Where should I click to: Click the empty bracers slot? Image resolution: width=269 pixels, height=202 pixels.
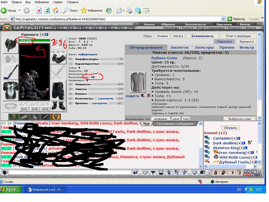(11, 59)
